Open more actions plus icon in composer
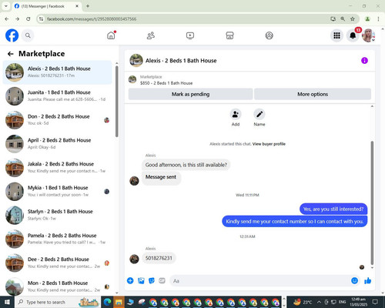The width and height of the screenshot is (385, 308). point(130,280)
